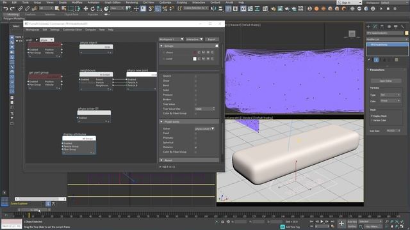
Task: Open the Compute menu in node editor
Action: [x=90, y=30]
